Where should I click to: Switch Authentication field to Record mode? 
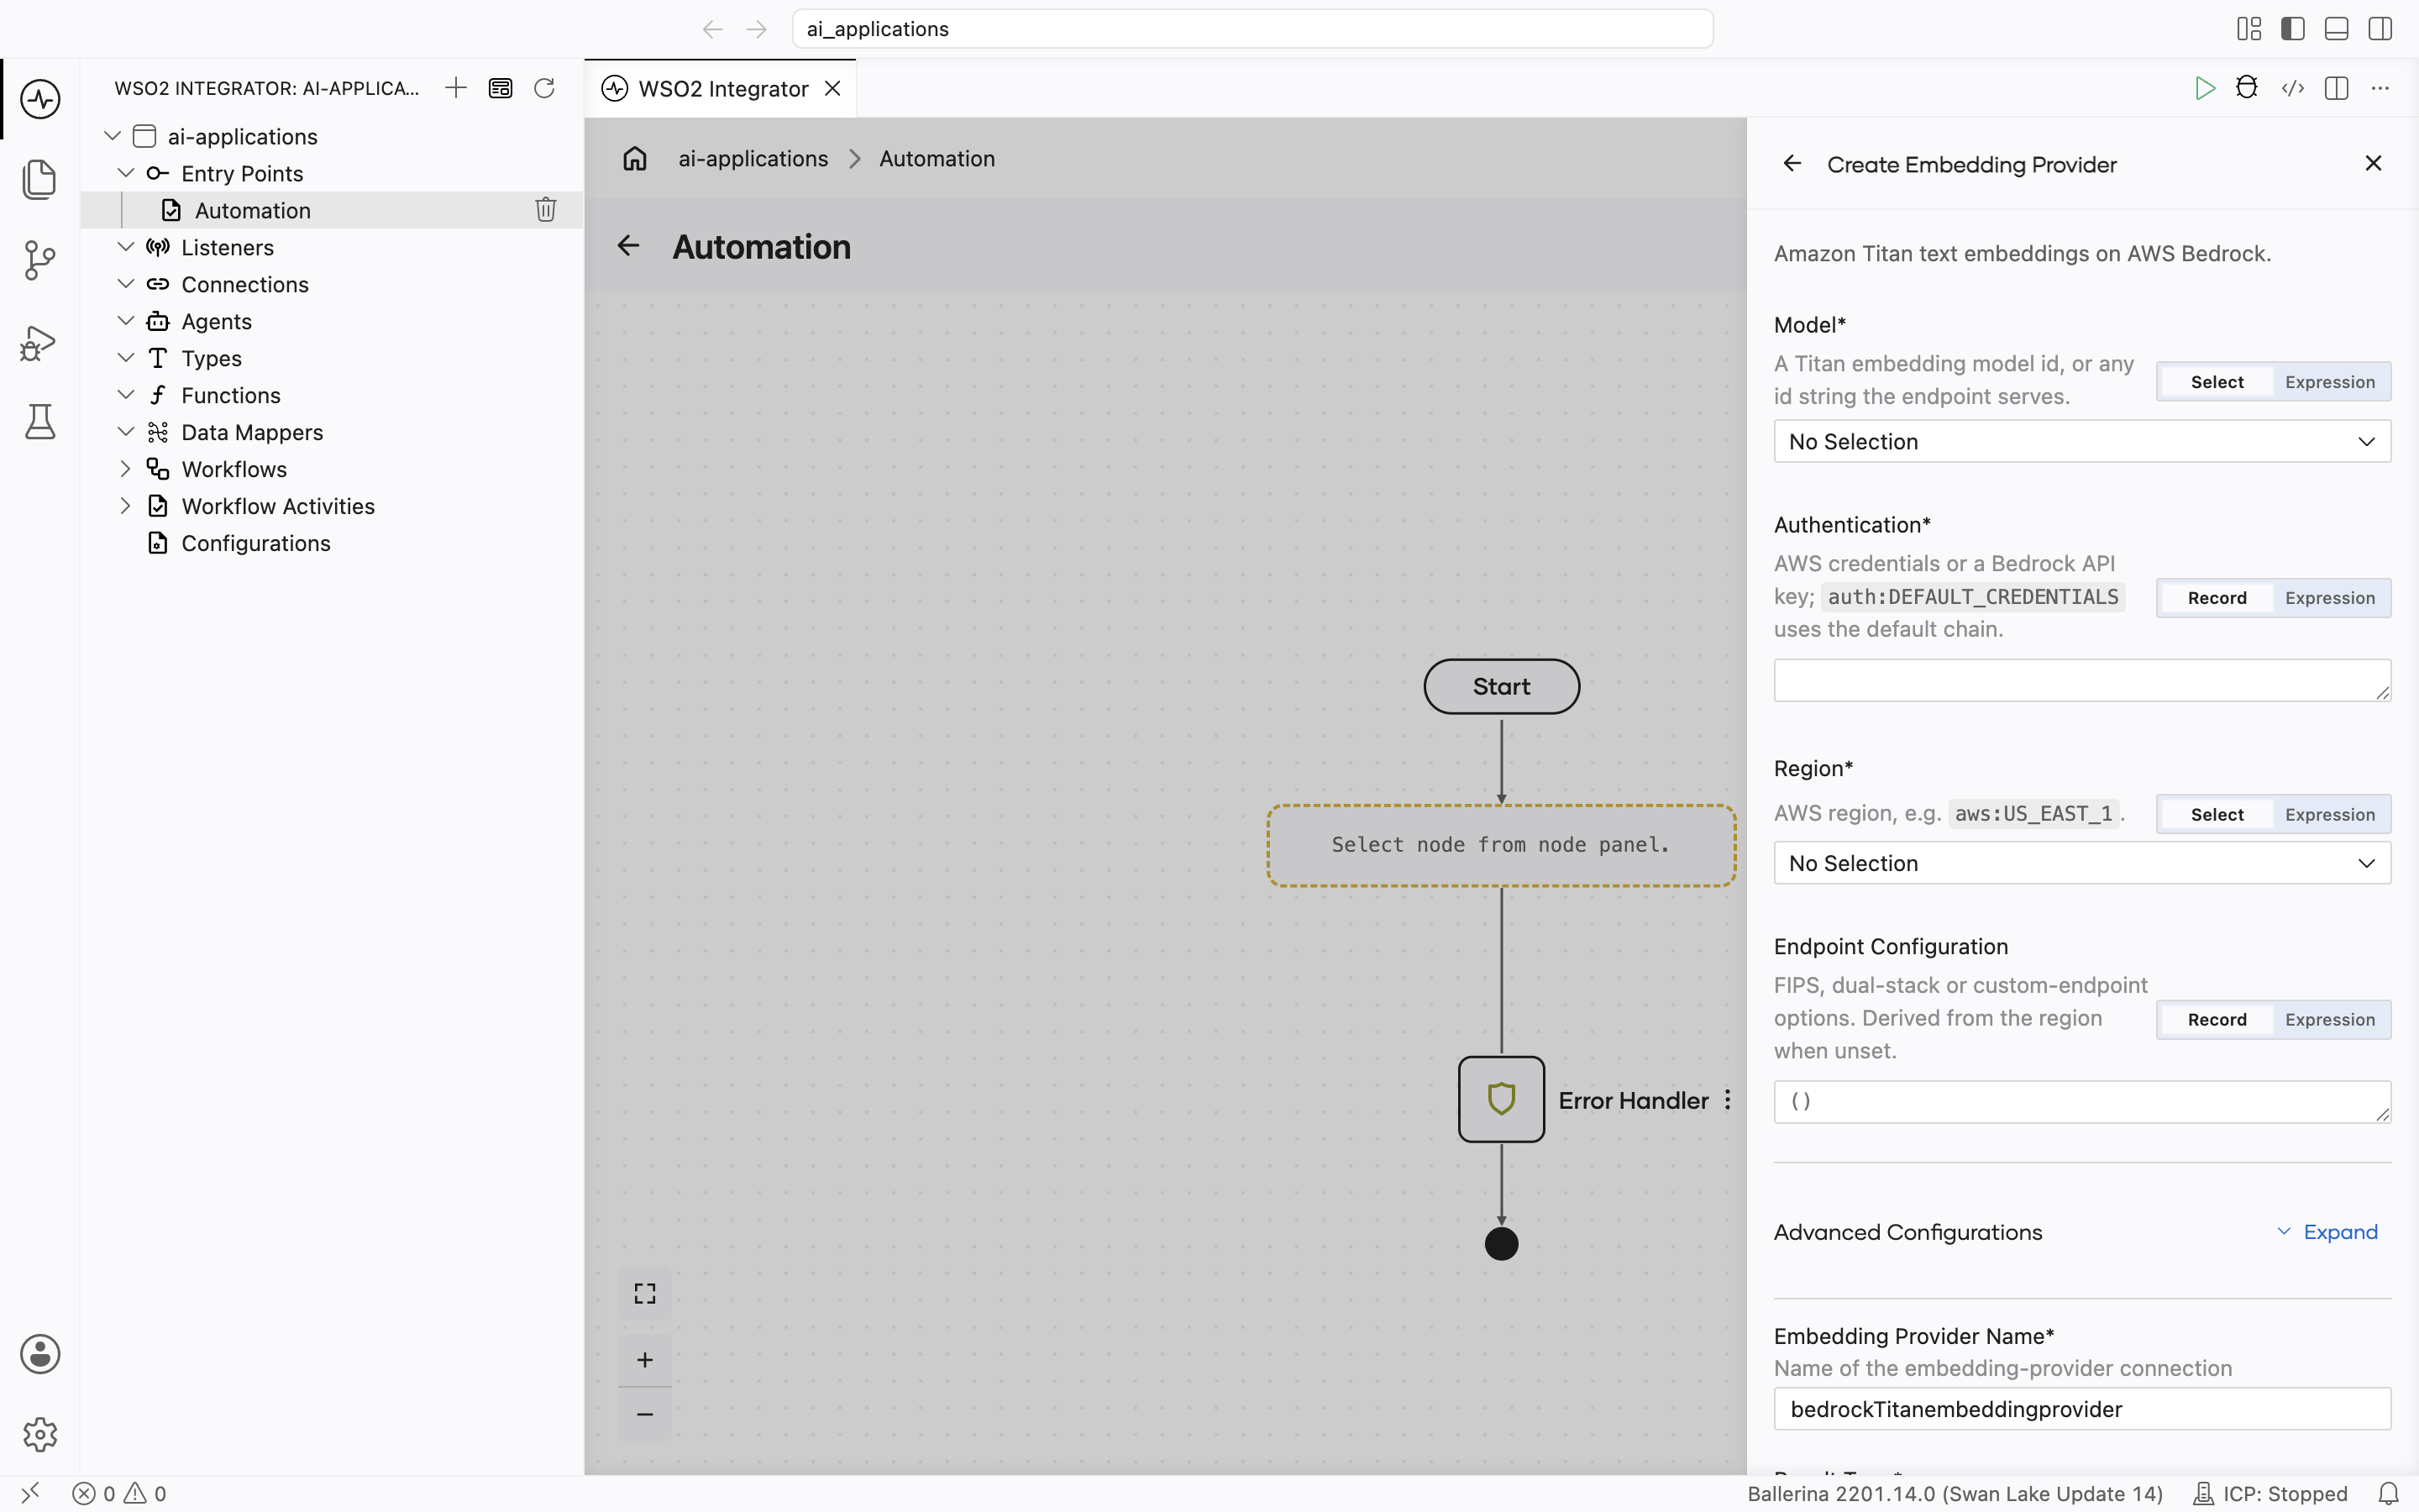(x=2216, y=598)
